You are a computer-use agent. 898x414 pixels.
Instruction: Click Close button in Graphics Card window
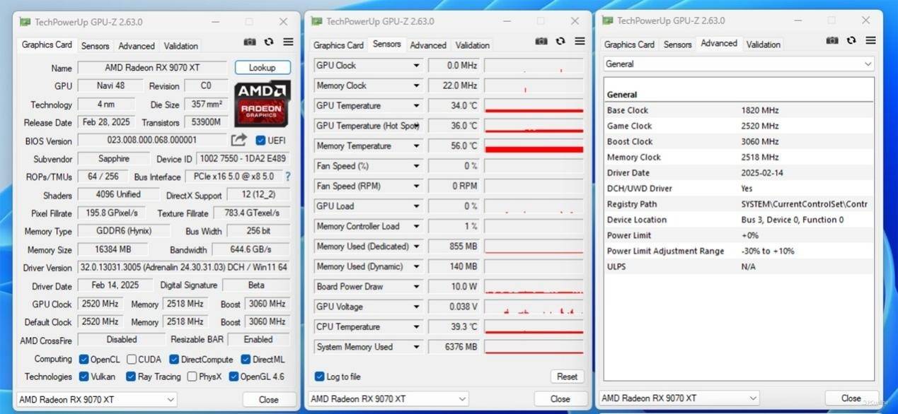pyautogui.click(x=269, y=399)
